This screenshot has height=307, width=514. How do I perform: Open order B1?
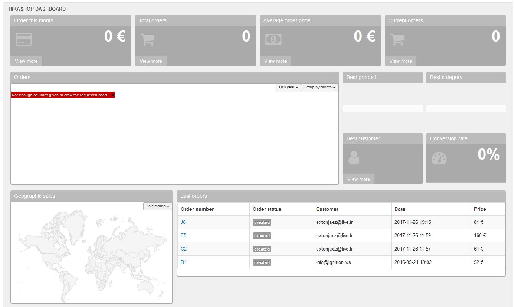point(184,262)
